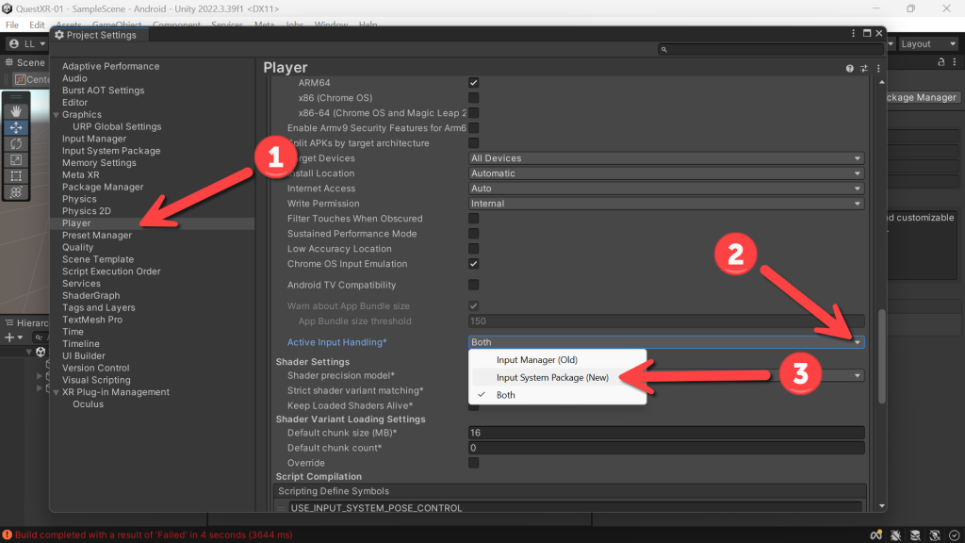Click the Unity logo in the title bar
Screen dimensions: 965x543
point(8,8)
